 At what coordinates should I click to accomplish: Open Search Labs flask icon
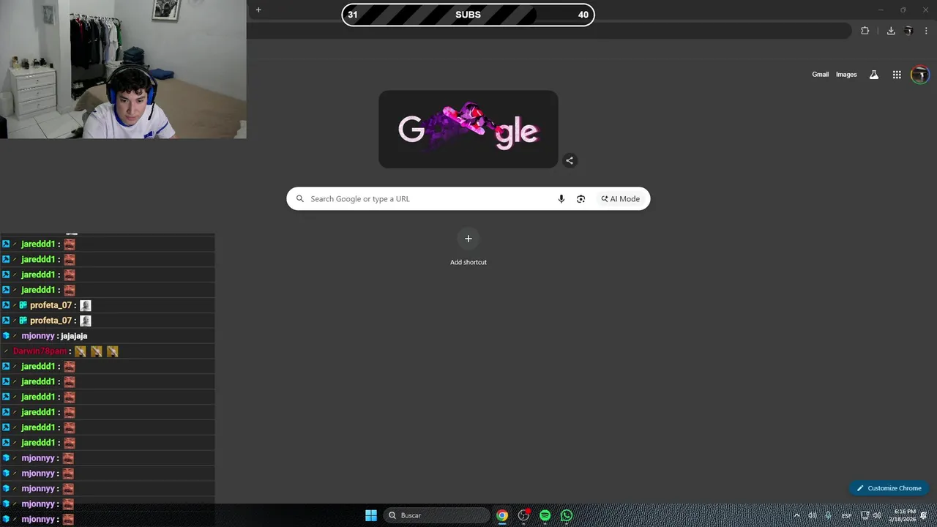(873, 75)
